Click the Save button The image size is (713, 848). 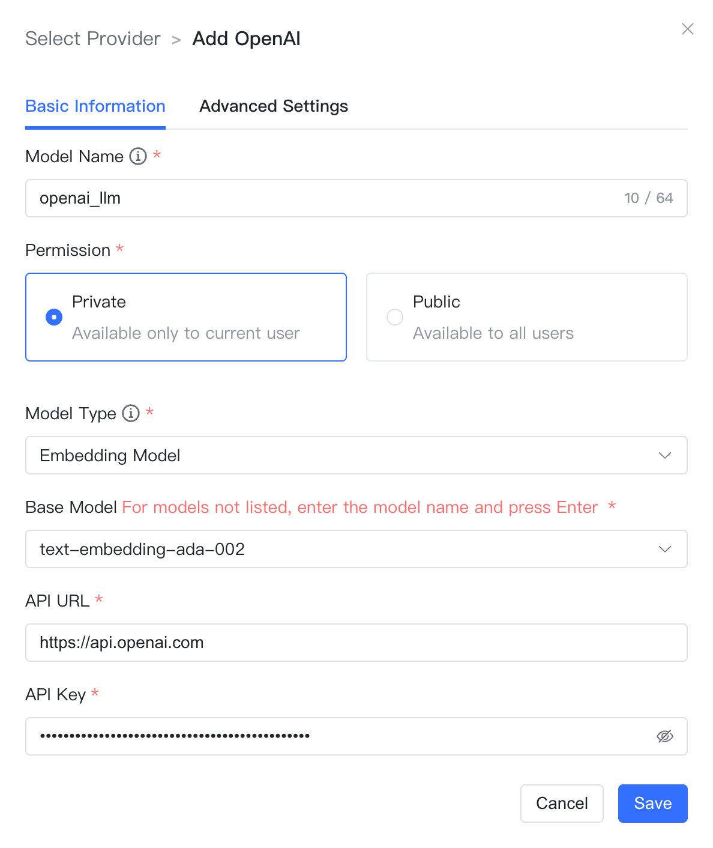click(x=653, y=804)
